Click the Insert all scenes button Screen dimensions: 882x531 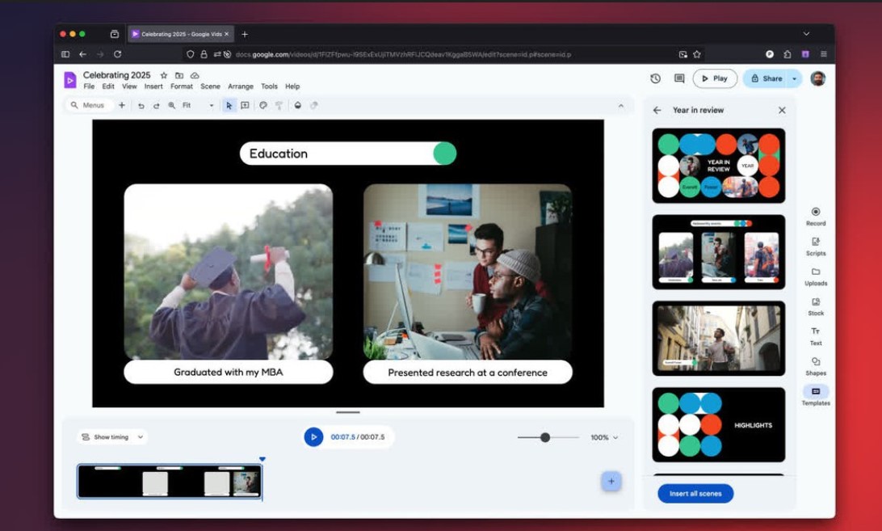click(x=695, y=493)
